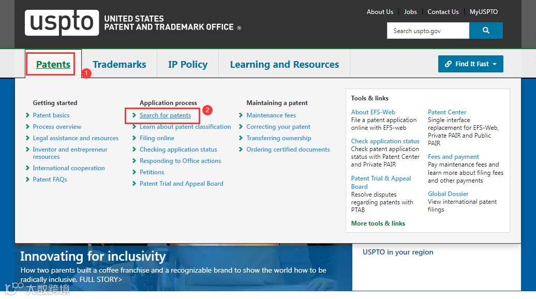Select Search for patents link
The height and width of the screenshot is (299, 536).
tap(165, 115)
